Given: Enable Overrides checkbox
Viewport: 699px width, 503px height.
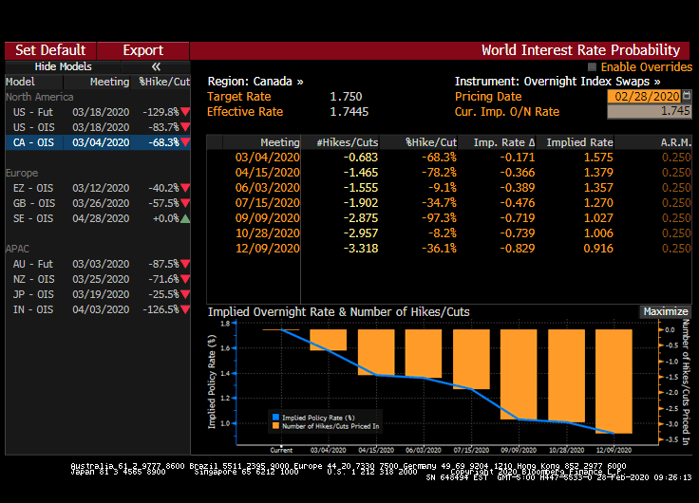Looking at the screenshot, I should (592, 67).
